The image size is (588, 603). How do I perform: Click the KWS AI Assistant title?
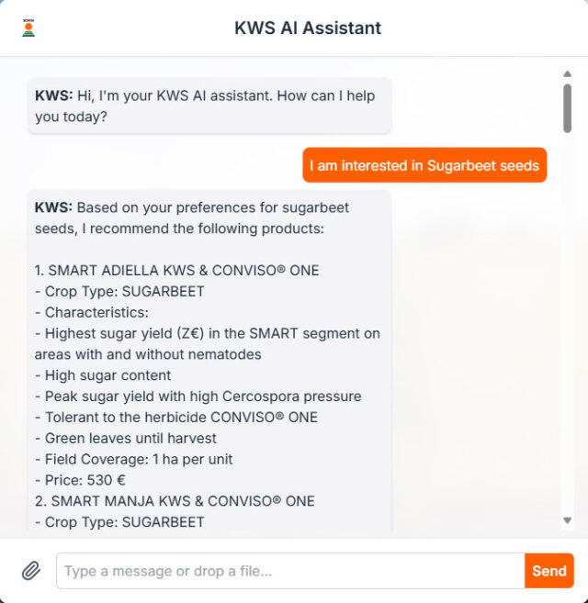click(308, 28)
